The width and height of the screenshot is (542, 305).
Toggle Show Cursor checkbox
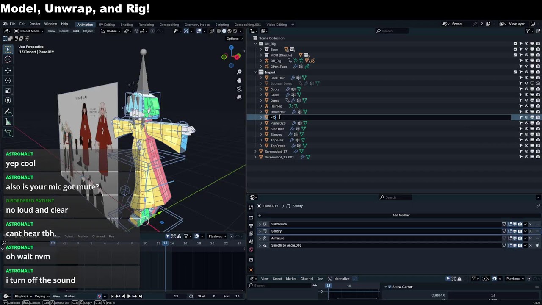click(390, 287)
